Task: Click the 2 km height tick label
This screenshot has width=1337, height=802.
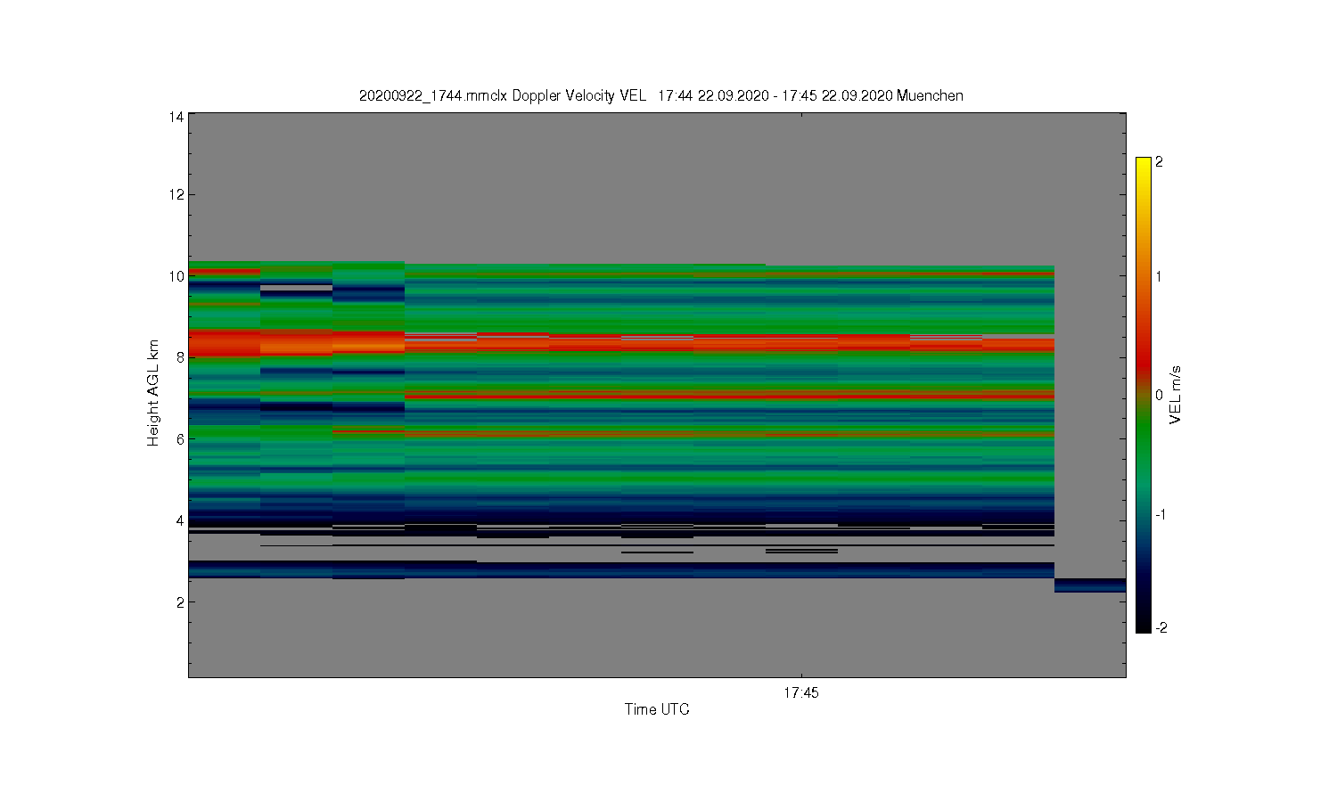Action: (180, 601)
